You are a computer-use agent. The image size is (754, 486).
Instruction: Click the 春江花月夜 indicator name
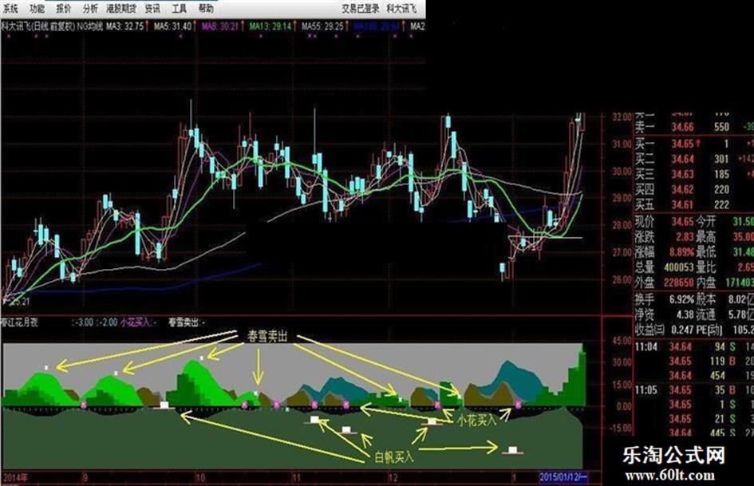(19, 322)
